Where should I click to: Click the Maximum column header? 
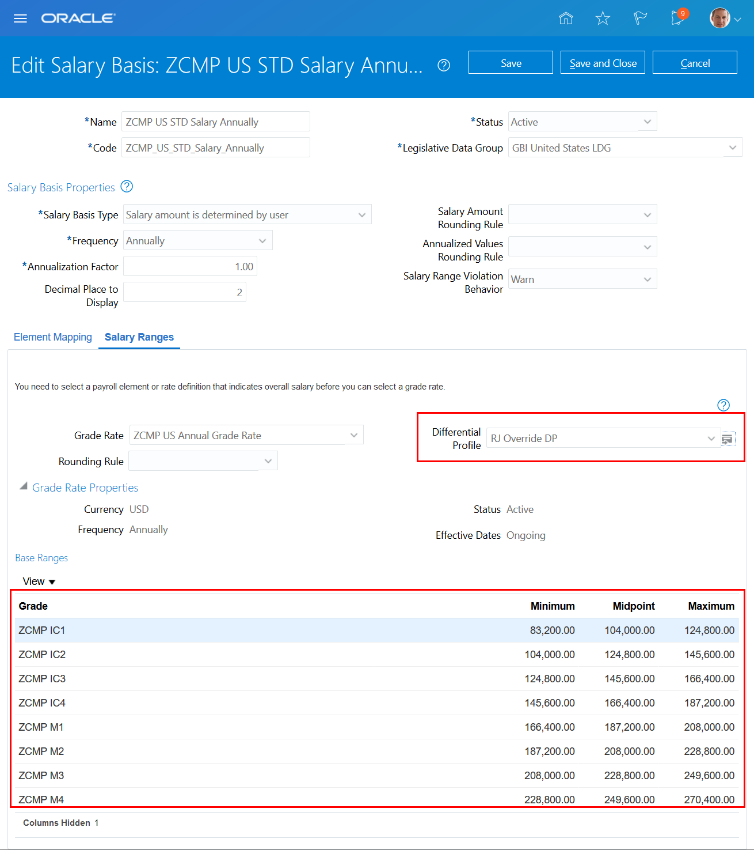711,606
